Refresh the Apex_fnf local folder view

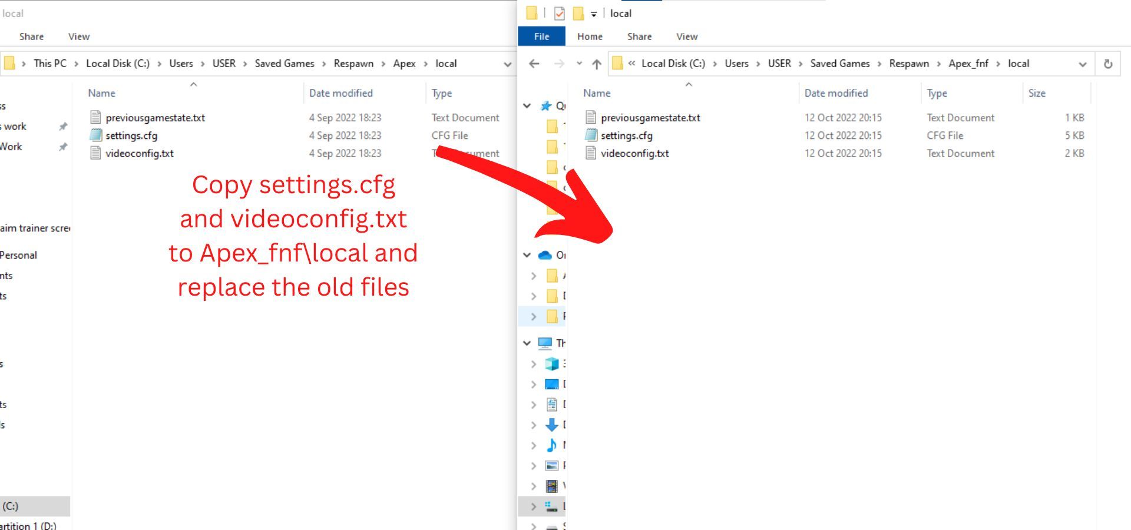[1108, 64]
